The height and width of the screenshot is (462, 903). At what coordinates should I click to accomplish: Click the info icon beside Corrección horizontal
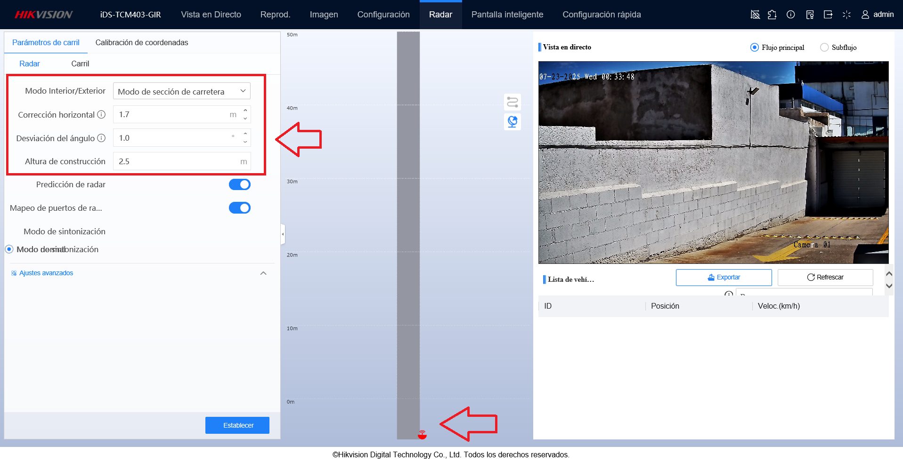tap(101, 114)
